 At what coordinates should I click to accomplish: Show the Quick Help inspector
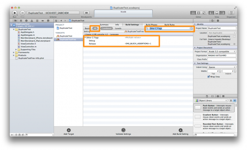point(218,21)
